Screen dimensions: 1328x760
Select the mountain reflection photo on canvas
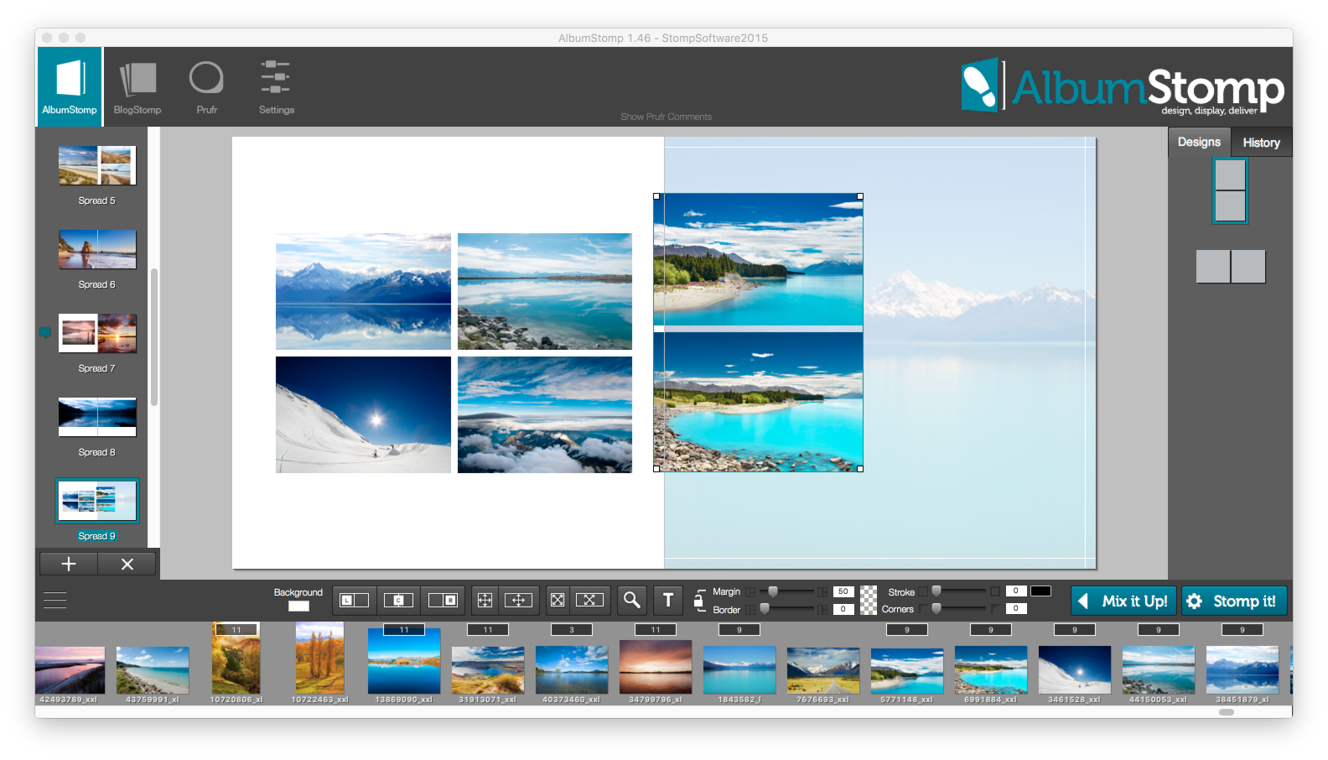[363, 291]
